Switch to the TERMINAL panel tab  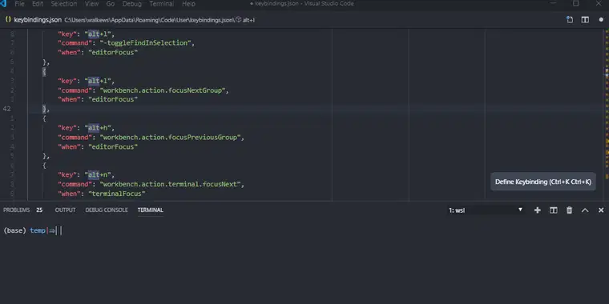click(x=151, y=210)
